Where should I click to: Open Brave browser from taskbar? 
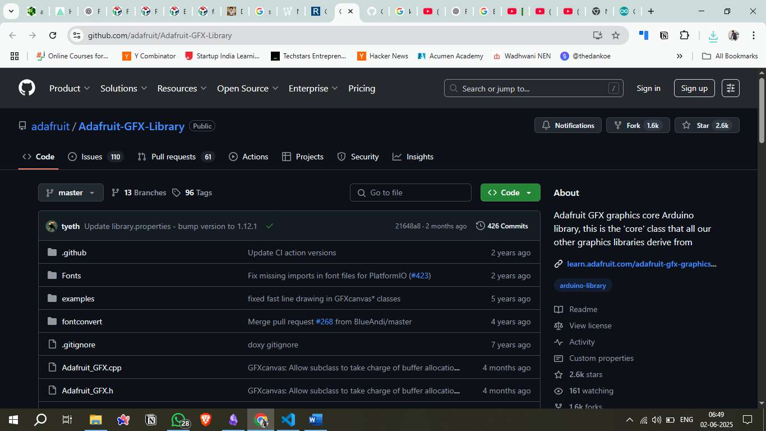click(206, 420)
